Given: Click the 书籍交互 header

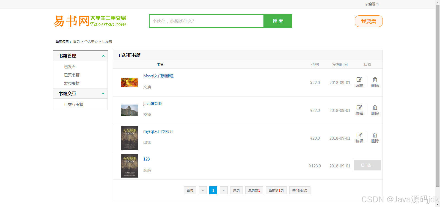Looking at the screenshot, I should 80,93.
